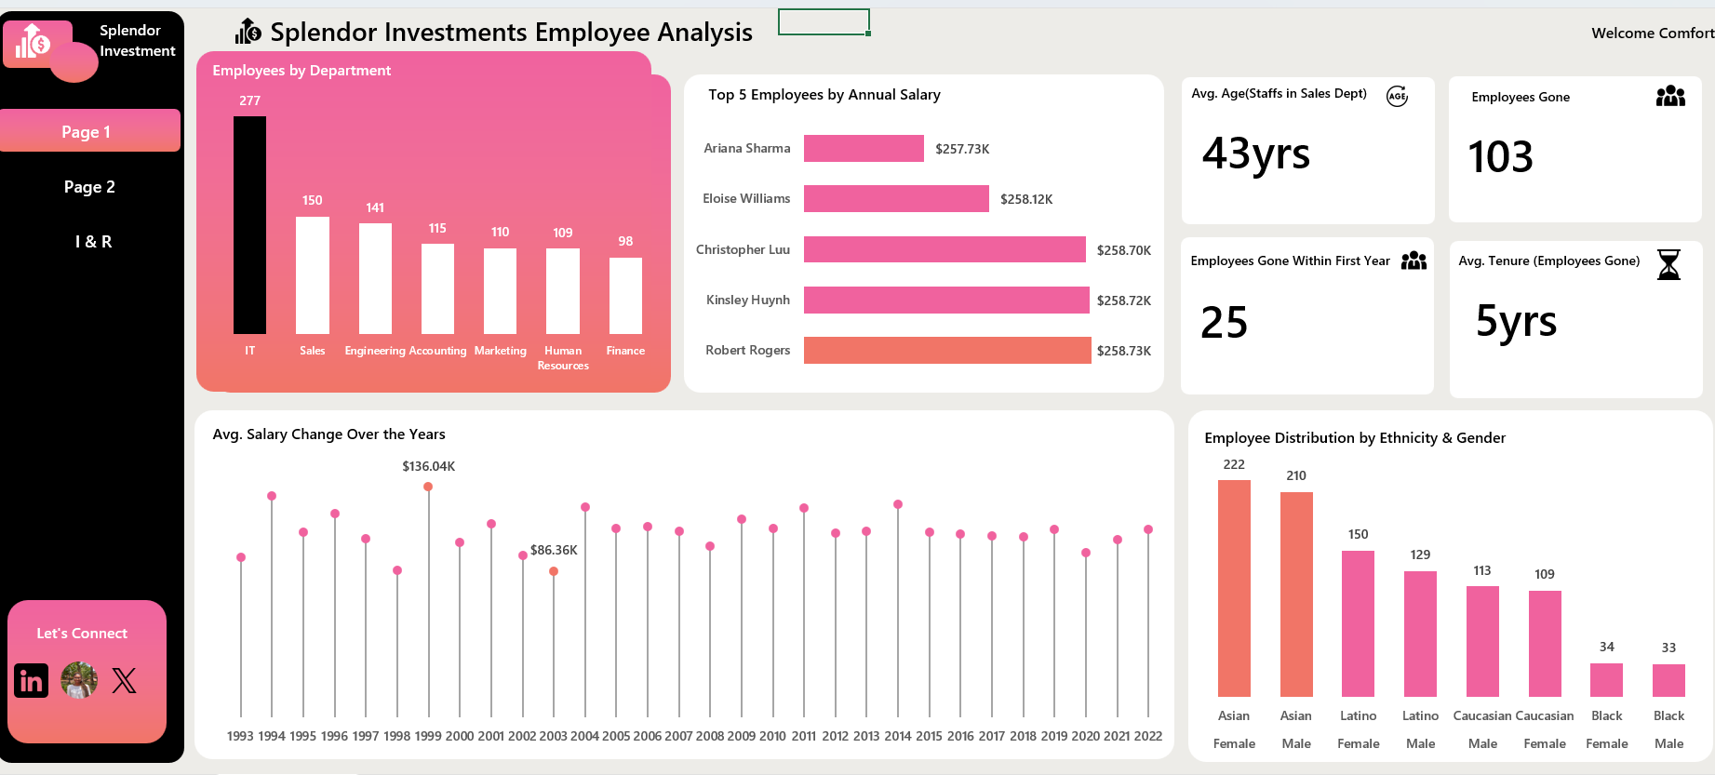The height and width of the screenshot is (775, 1715).
Task: Click the Sales department bar
Action: [x=313, y=275]
